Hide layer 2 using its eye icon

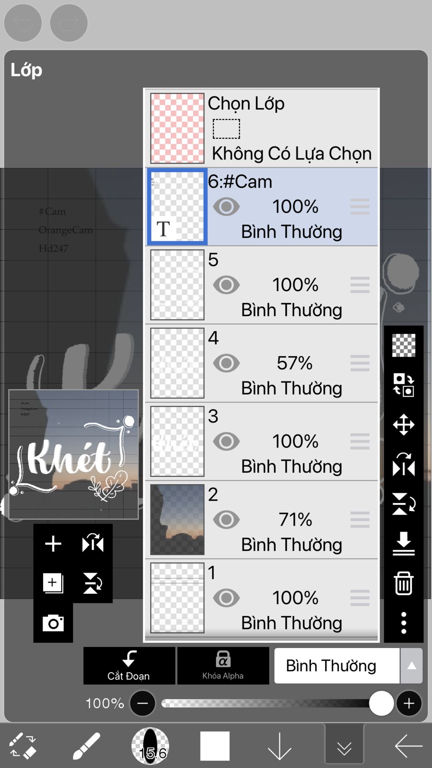point(226,520)
